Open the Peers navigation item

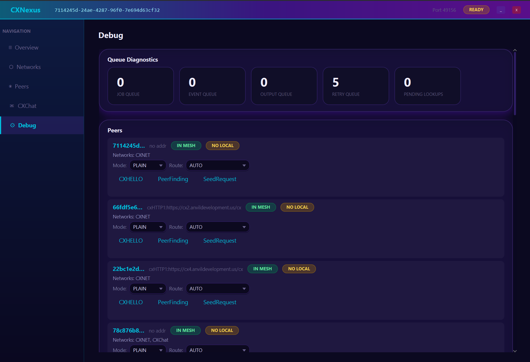pyautogui.click(x=42, y=86)
